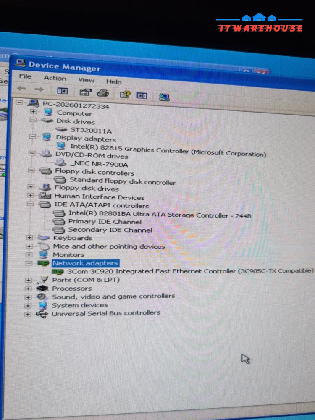Screen dimensions: 315x420
Task: Click the Sound, video and game controllers icon
Action: click(x=42, y=297)
